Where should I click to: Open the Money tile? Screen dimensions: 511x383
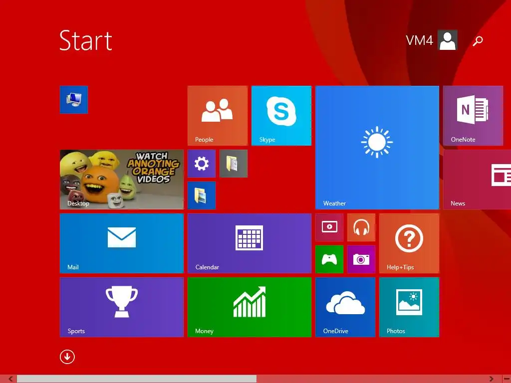click(x=250, y=307)
